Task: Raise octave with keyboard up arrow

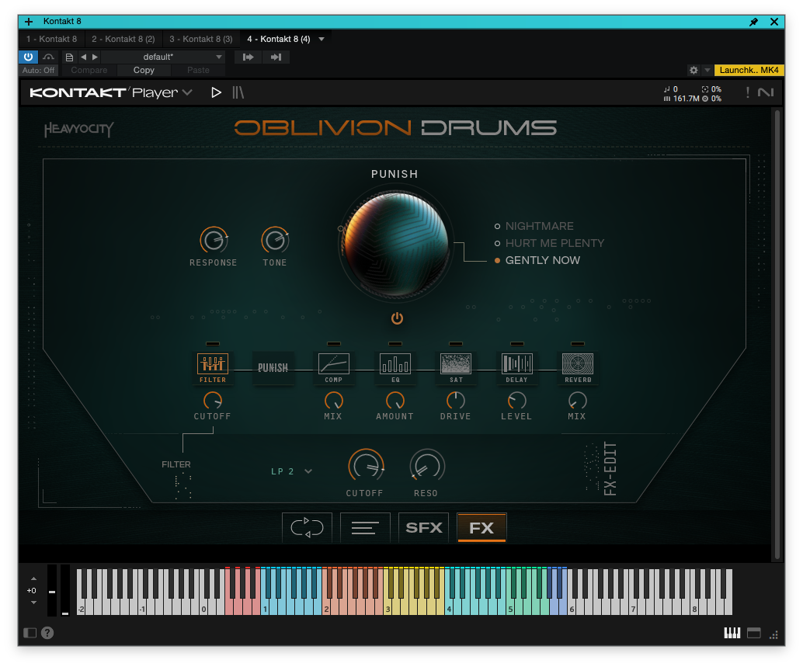Action: (x=34, y=579)
